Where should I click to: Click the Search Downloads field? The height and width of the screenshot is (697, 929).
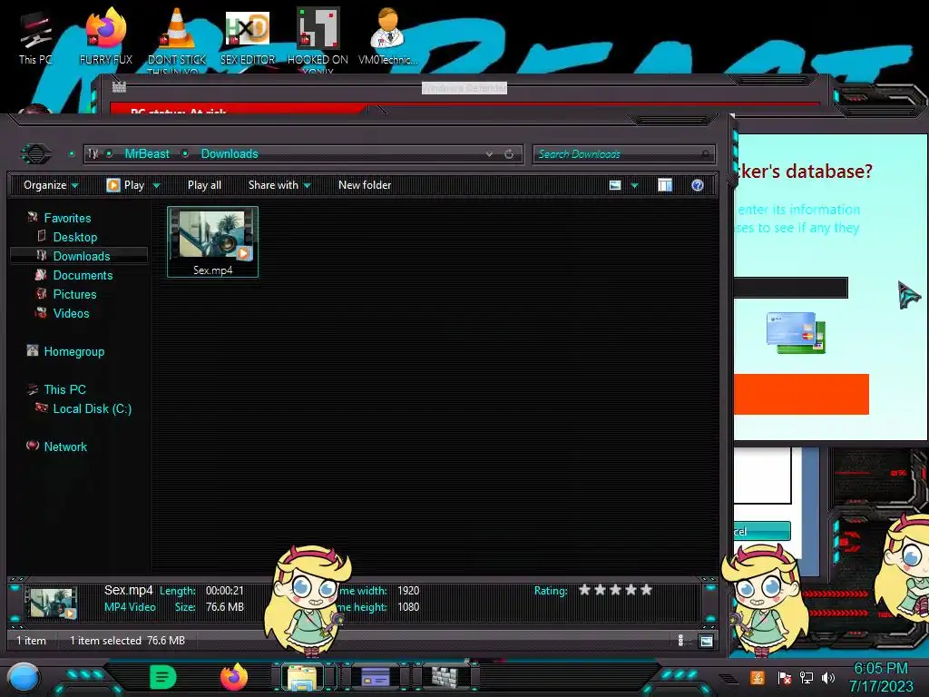[x=624, y=154]
